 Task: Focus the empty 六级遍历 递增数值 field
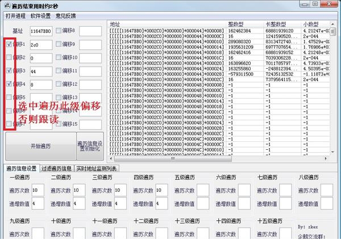(244, 204)
